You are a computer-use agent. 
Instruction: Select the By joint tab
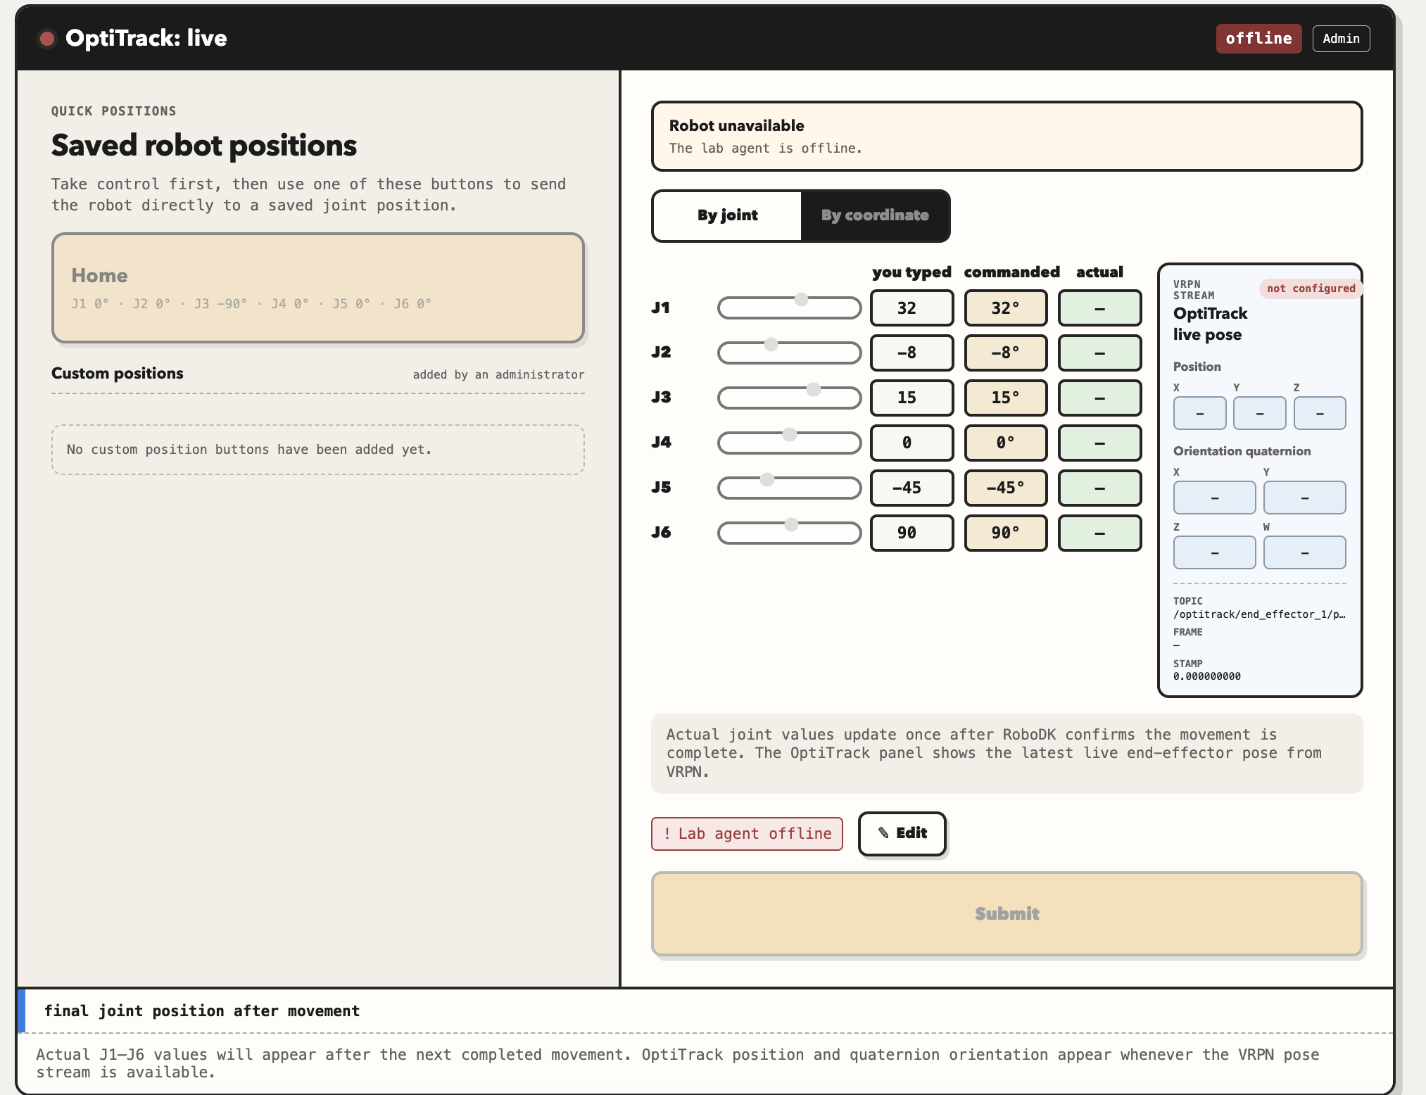[x=727, y=215]
